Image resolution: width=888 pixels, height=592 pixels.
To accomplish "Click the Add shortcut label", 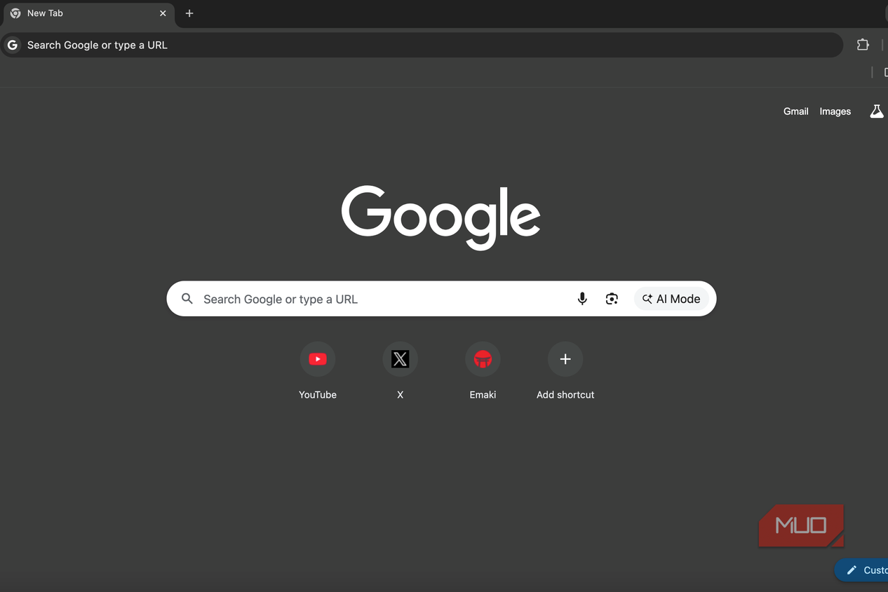I will click(565, 395).
